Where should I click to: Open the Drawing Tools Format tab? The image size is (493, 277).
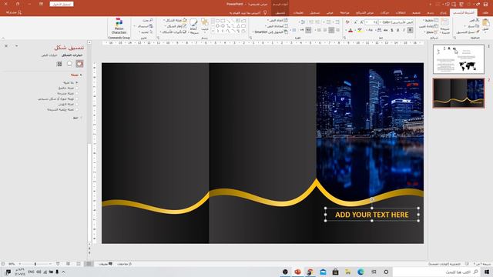click(x=280, y=12)
